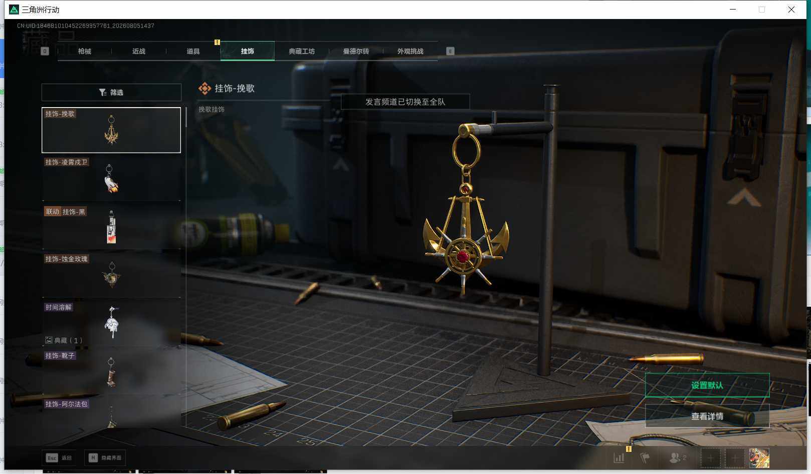Select the 挂饰-凌霄戍卫 charm

pyautogui.click(x=111, y=178)
